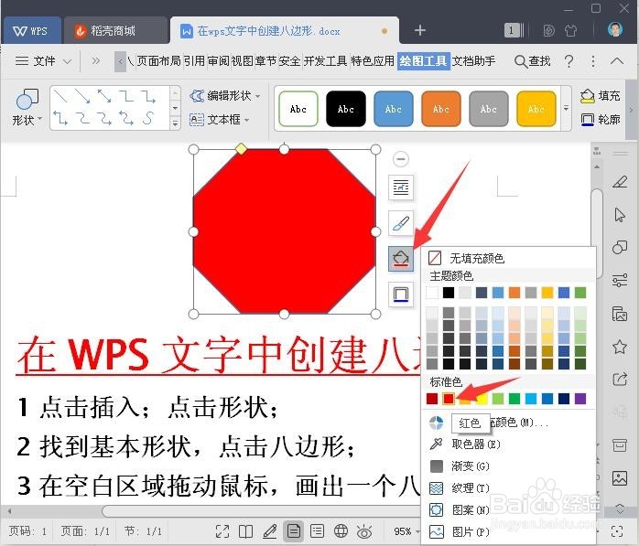Click the user avatar icon

(615, 29)
